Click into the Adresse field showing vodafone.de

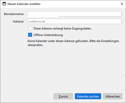(74, 21)
